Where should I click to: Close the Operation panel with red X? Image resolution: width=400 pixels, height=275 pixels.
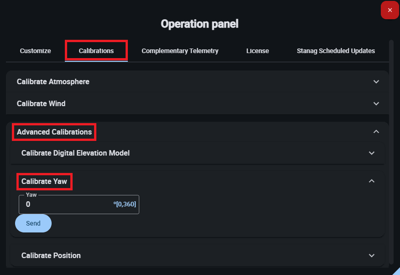point(389,10)
